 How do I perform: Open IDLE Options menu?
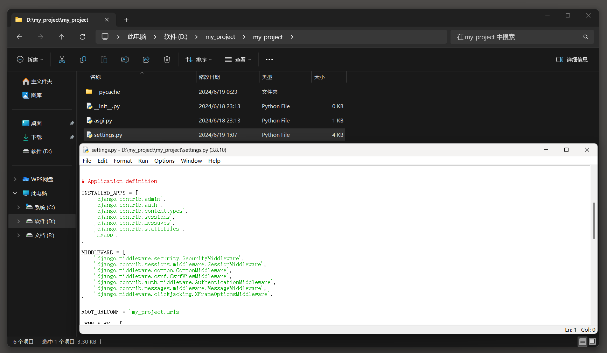point(165,161)
